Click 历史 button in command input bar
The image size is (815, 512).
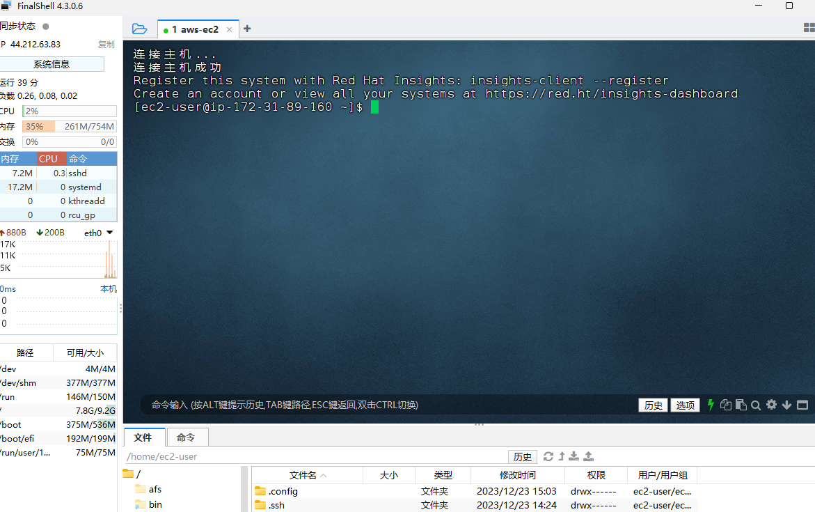[x=653, y=405]
